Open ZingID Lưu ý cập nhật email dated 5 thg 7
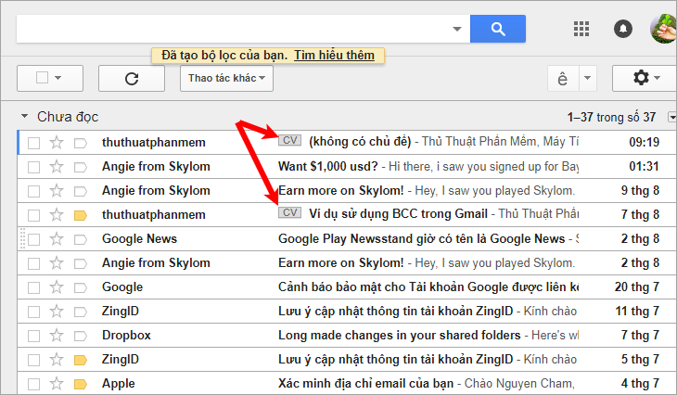The height and width of the screenshot is (395, 677). (x=395, y=359)
